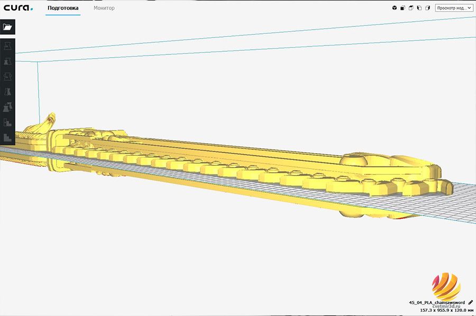The width and height of the screenshot is (476, 316).
Task: Select the Mirror tool in the left toolbar
Action: 7,91
